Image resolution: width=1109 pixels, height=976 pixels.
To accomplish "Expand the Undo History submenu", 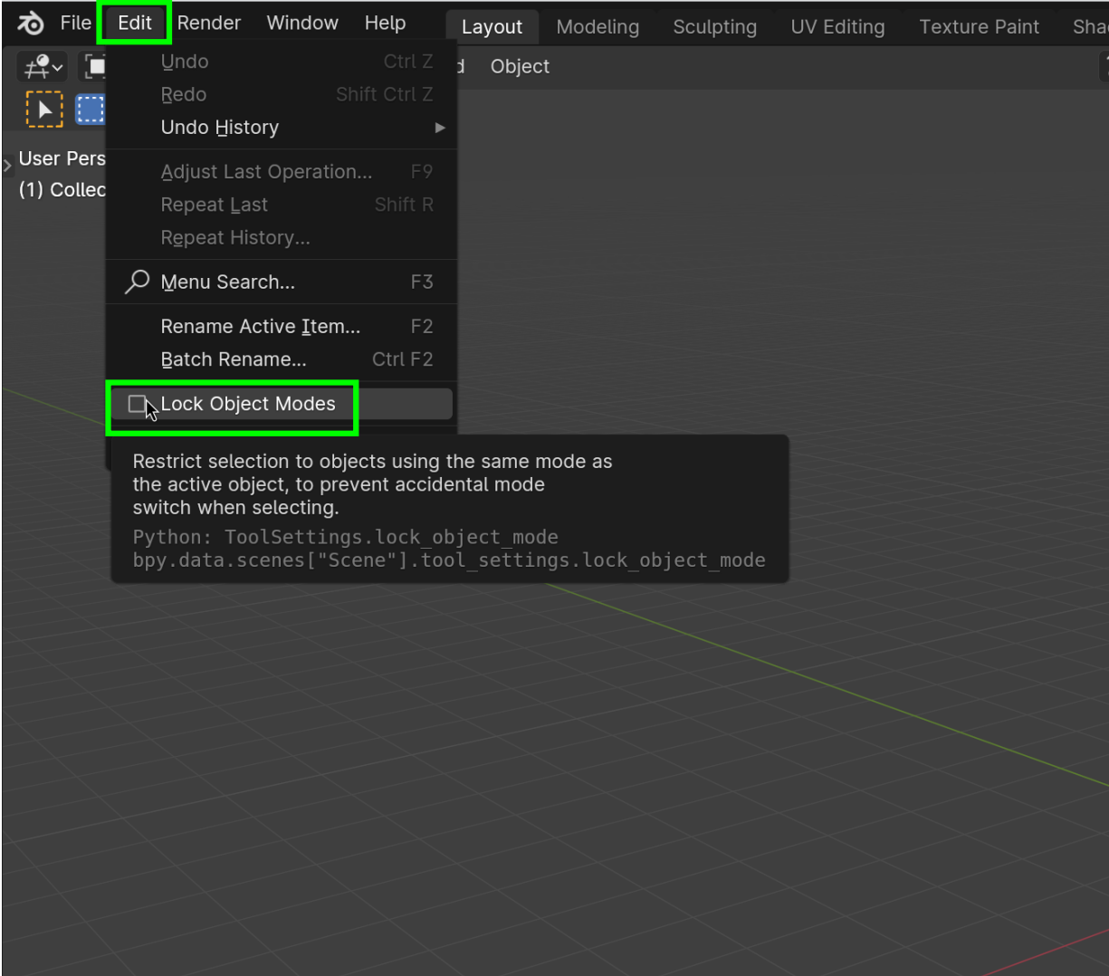I will (282, 128).
